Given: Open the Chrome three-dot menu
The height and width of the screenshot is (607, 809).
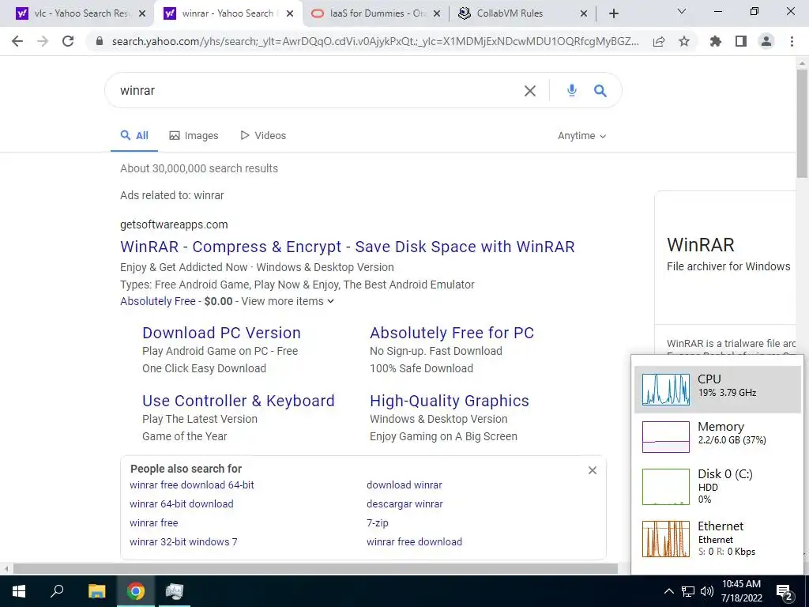Looking at the screenshot, I should pos(792,41).
